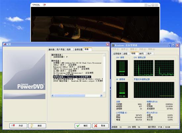Click the up arrow of the info vertical scrollbar
This screenshot has height=133, width=182.
[x=104, y=55]
